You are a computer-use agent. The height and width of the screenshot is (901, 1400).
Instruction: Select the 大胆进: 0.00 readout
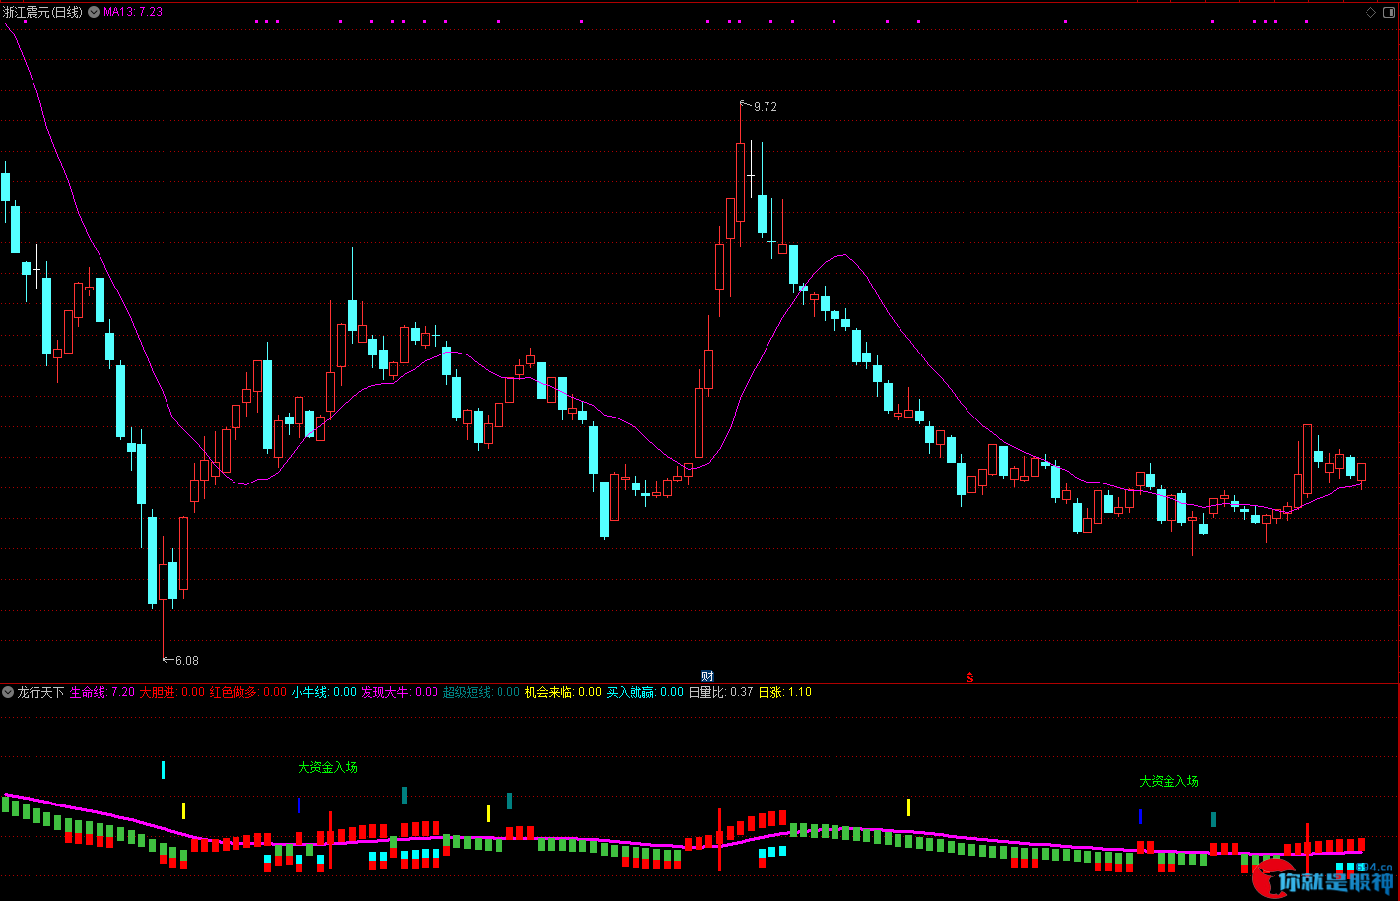tap(171, 692)
